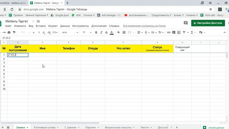Open the fill color picker
229x129 pixels.
coord(118,33)
